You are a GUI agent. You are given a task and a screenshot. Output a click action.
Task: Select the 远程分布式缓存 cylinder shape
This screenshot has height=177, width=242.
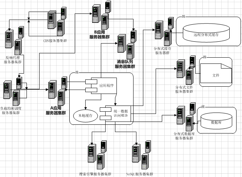pyautogui.click(x=206, y=32)
